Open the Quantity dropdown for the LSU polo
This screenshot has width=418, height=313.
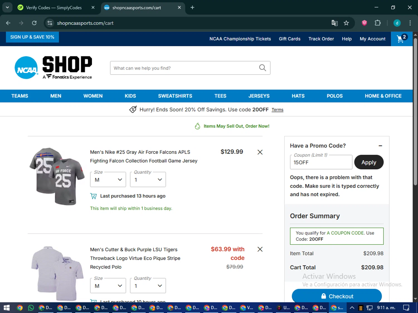(x=148, y=286)
